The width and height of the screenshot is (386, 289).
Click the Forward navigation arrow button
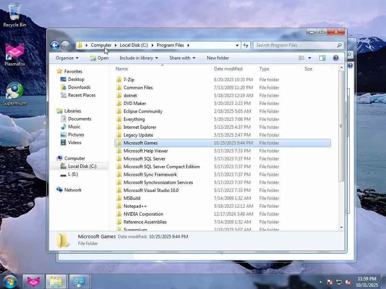(x=65, y=45)
